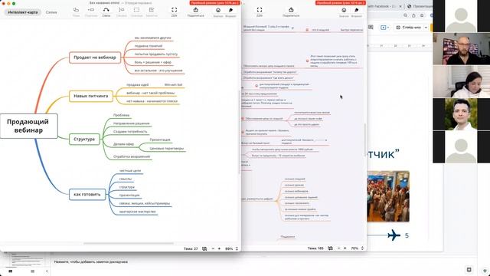Select the subtopic Делаем офер

[x=123, y=144]
